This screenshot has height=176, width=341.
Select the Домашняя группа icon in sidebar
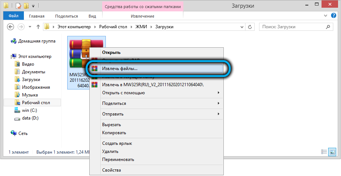(x=14, y=41)
